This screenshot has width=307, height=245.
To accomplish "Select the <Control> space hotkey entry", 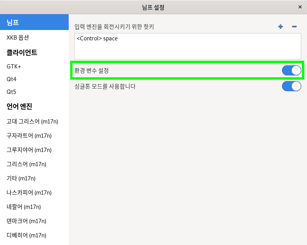I will coord(97,38).
